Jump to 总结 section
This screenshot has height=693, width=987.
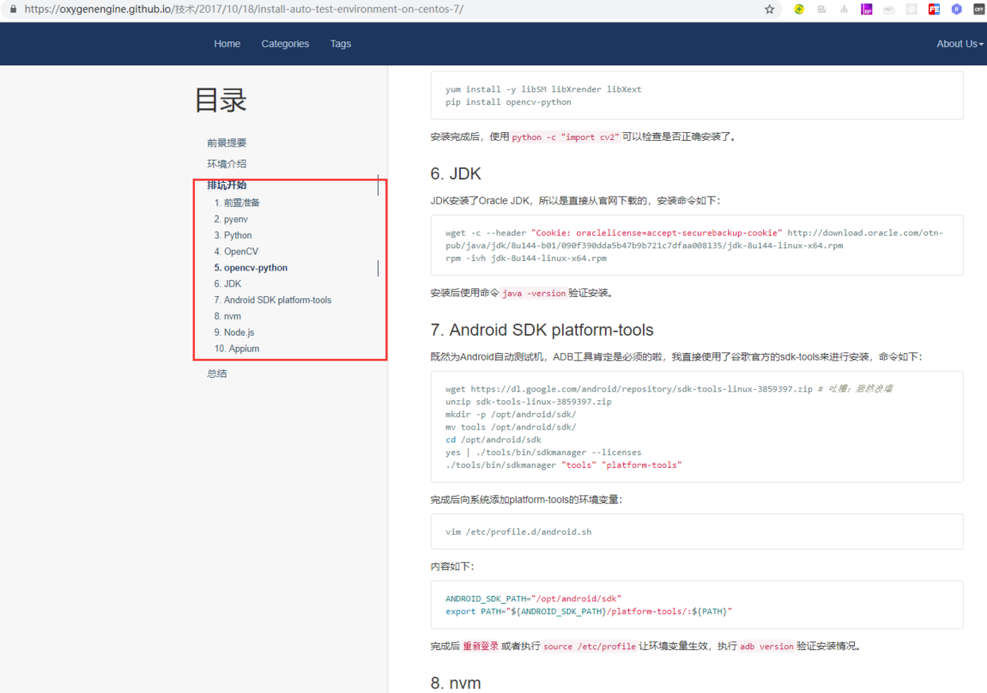(x=217, y=373)
